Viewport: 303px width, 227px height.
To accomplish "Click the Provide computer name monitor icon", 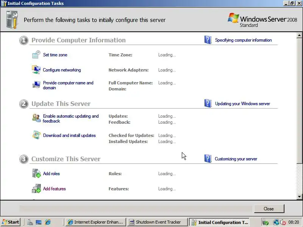I will point(36,84).
